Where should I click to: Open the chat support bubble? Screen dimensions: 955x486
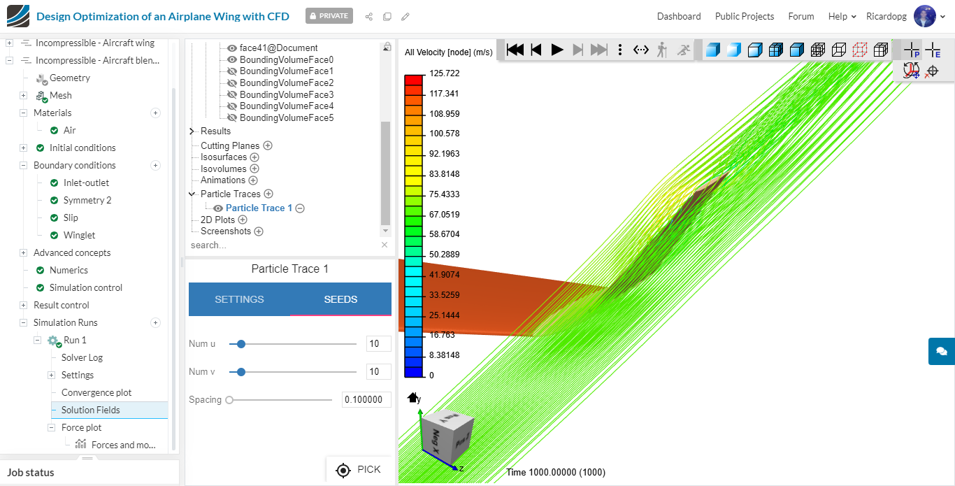[942, 351]
